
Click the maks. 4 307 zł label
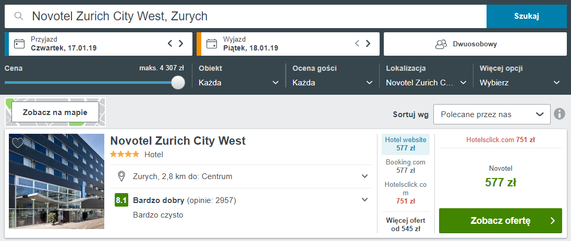coord(161,68)
